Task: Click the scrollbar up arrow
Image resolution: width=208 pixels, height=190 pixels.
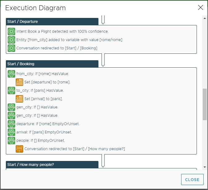Action: (205, 18)
